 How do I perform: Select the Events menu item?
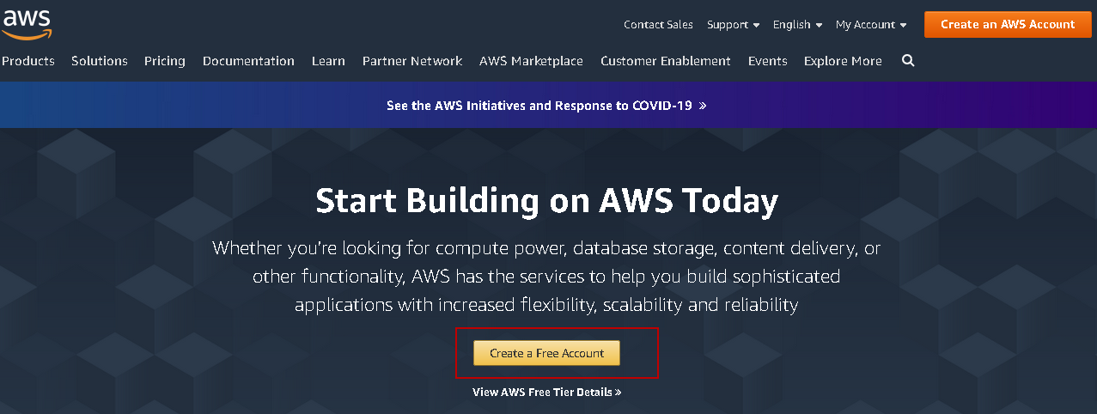[767, 61]
